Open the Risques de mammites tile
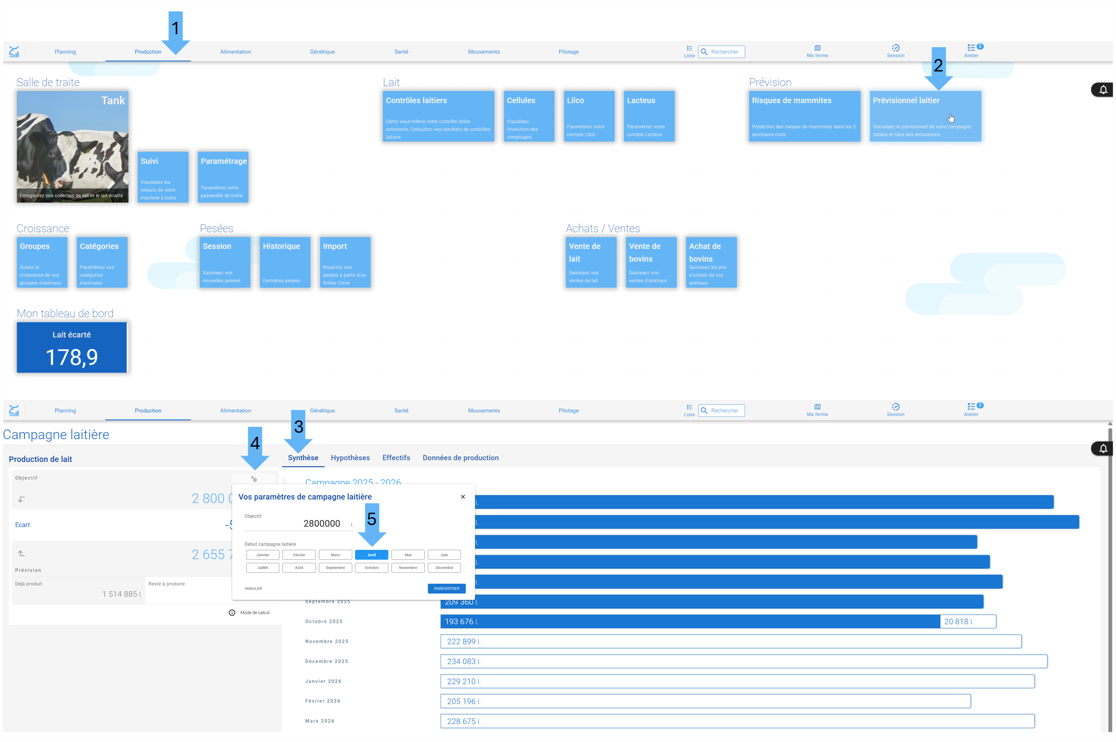Image resolution: width=1116 pixels, height=742 pixels. 805,116
